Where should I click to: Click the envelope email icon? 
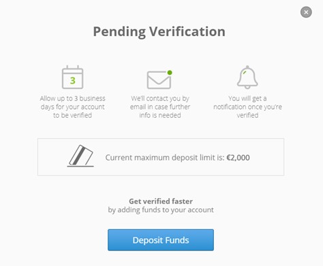(159, 80)
